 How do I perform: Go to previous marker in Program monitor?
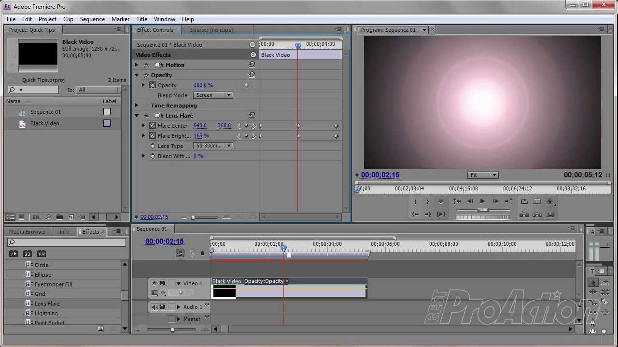click(x=457, y=201)
